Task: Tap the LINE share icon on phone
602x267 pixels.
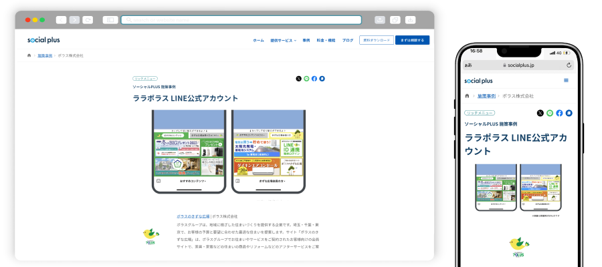Action: [550, 113]
